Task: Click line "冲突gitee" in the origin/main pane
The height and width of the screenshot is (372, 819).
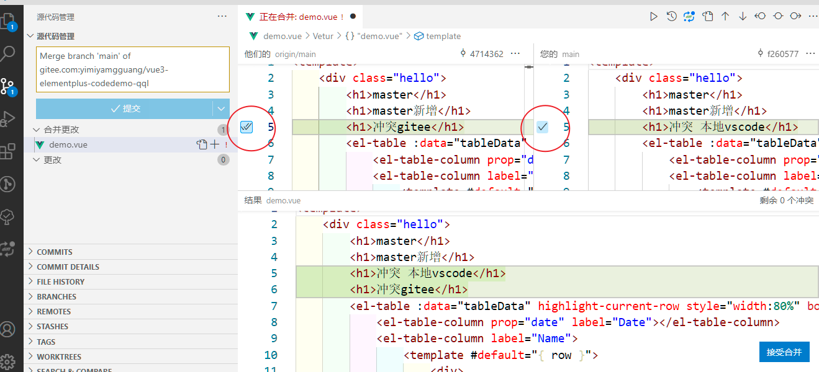Action: [405, 127]
